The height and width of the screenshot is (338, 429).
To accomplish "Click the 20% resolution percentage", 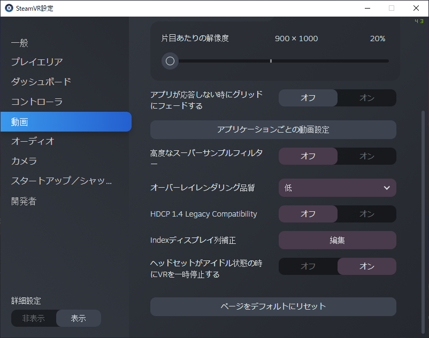I will (x=378, y=39).
